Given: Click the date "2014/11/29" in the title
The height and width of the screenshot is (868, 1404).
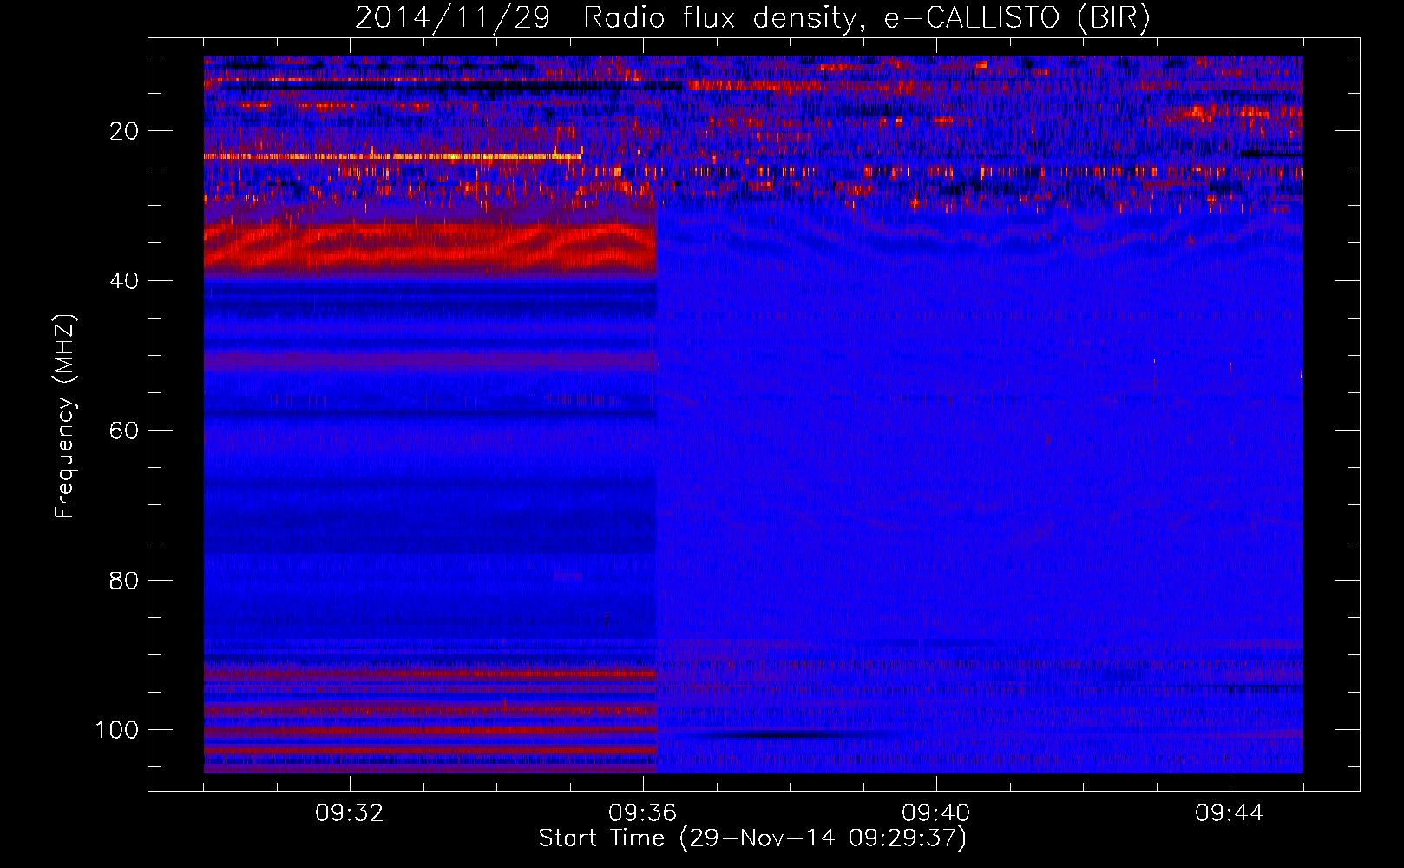Looking at the screenshot, I should pos(452,18).
